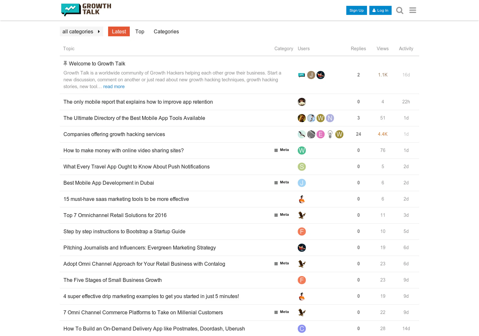Click F avatar in Bootstrap a Startup row

(x=302, y=231)
